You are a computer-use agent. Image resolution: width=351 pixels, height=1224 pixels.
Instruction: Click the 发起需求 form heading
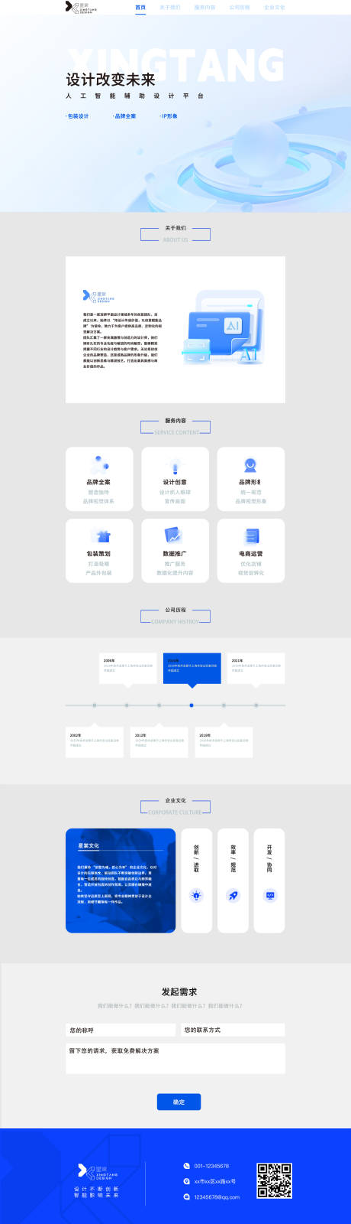(x=179, y=991)
